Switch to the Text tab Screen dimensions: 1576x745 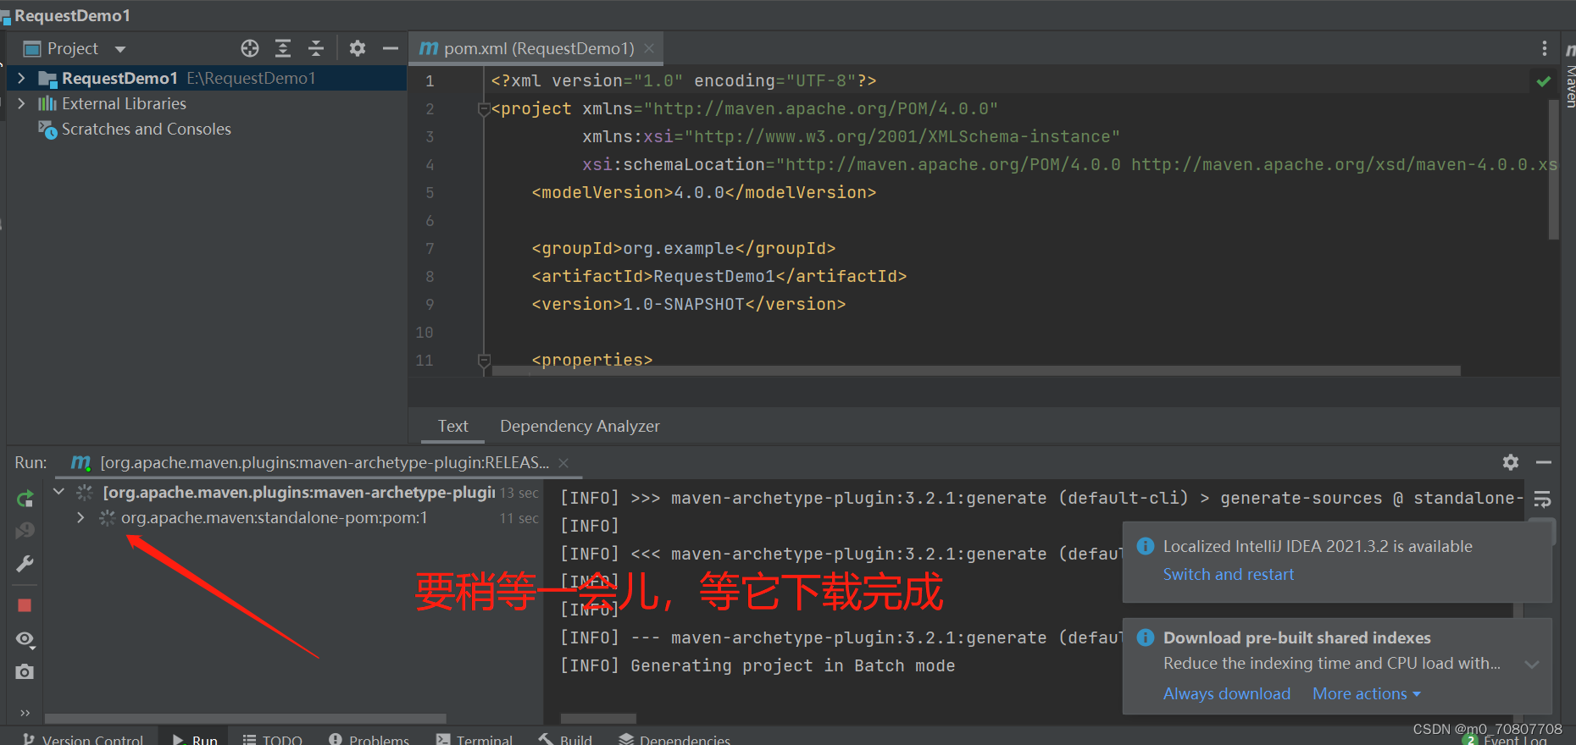coord(452,426)
